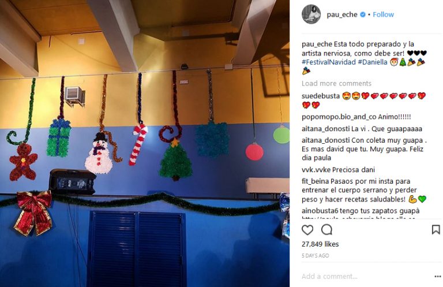Follow the pau_eche account
The height and width of the screenshot is (287, 443).
[x=383, y=14]
